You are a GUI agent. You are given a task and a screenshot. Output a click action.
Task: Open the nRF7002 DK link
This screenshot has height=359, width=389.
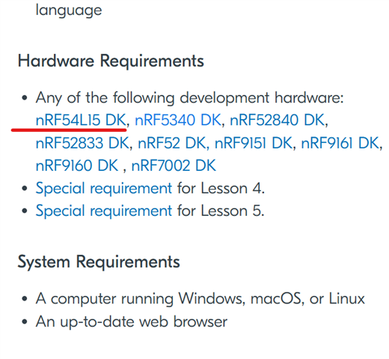pyautogui.click(x=174, y=166)
